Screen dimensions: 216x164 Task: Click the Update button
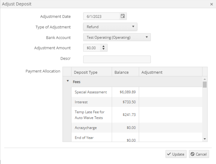(x=176, y=154)
